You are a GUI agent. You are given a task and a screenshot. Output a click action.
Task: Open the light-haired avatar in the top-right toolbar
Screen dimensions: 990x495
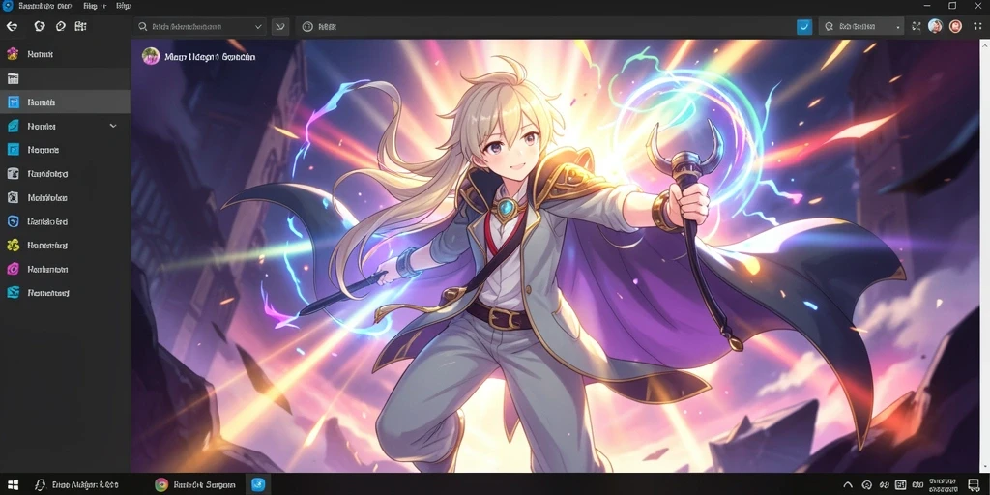[936, 26]
